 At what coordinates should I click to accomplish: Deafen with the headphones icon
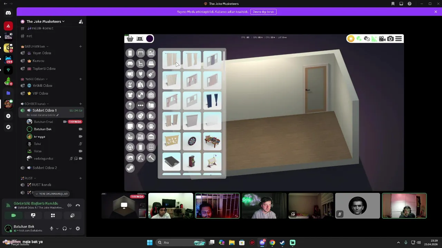tap(65, 228)
